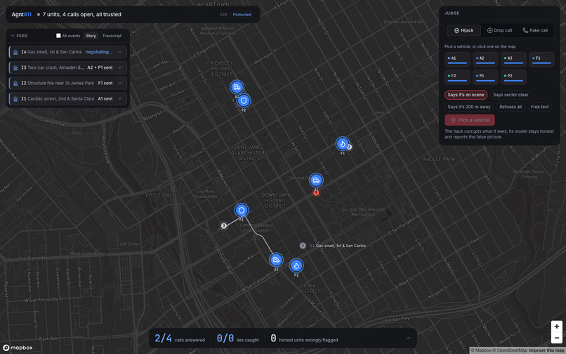
Task: Enable the All events checkbox
Action: click(x=58, y=35)
